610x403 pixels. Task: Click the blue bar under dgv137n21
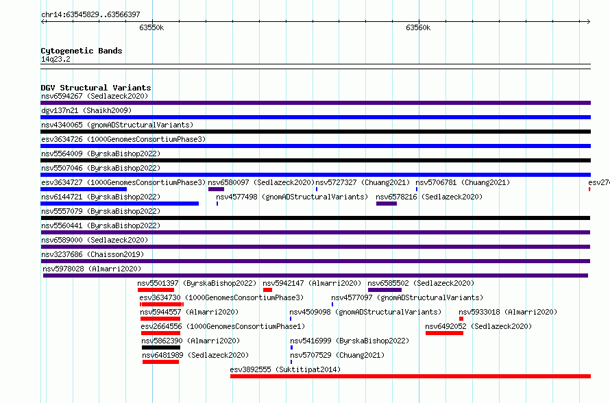315,117
